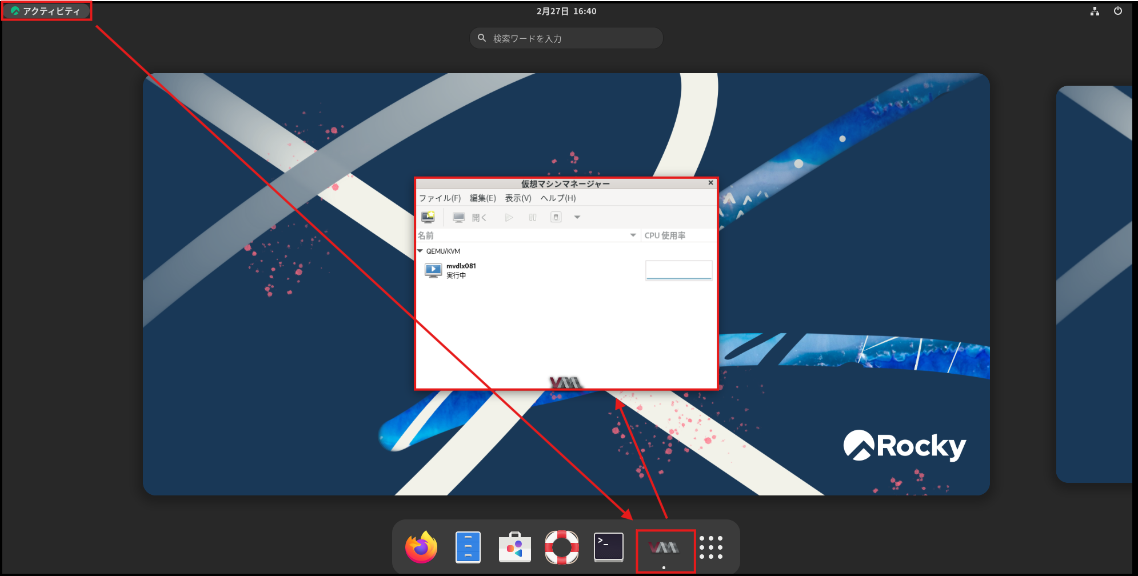Open the Software store dock icon
The height and width of the screenshot is (576, 1138).
(514, 547)
